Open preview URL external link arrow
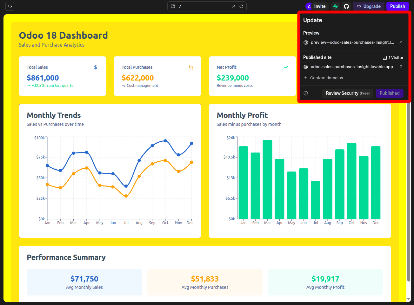 401,42
